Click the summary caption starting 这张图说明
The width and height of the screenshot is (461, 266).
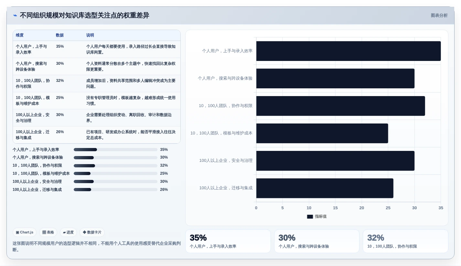[x=97, y=246]
